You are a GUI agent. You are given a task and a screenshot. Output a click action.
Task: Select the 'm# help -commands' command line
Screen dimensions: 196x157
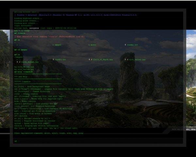pos(24,72)
